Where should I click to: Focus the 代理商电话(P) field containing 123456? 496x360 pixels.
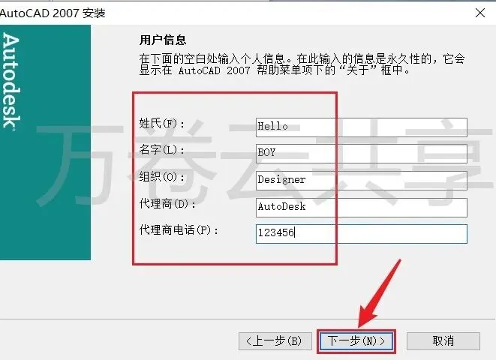pyautogui.click(x=361, y=234)
